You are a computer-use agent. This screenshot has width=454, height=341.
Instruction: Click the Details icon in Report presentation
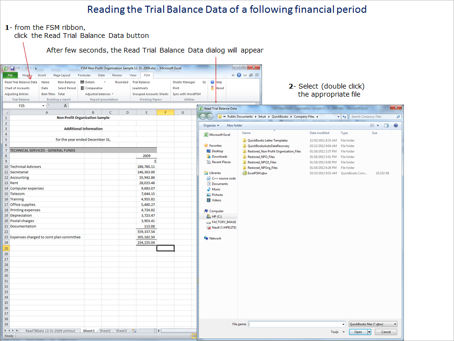click(x=82, y=82)
